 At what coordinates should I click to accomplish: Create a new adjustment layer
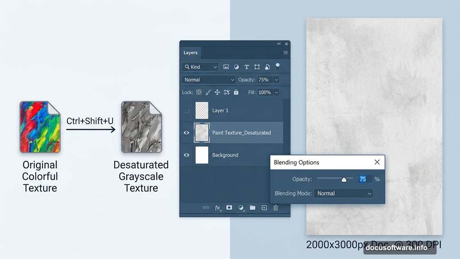click(x=241, y=208)
